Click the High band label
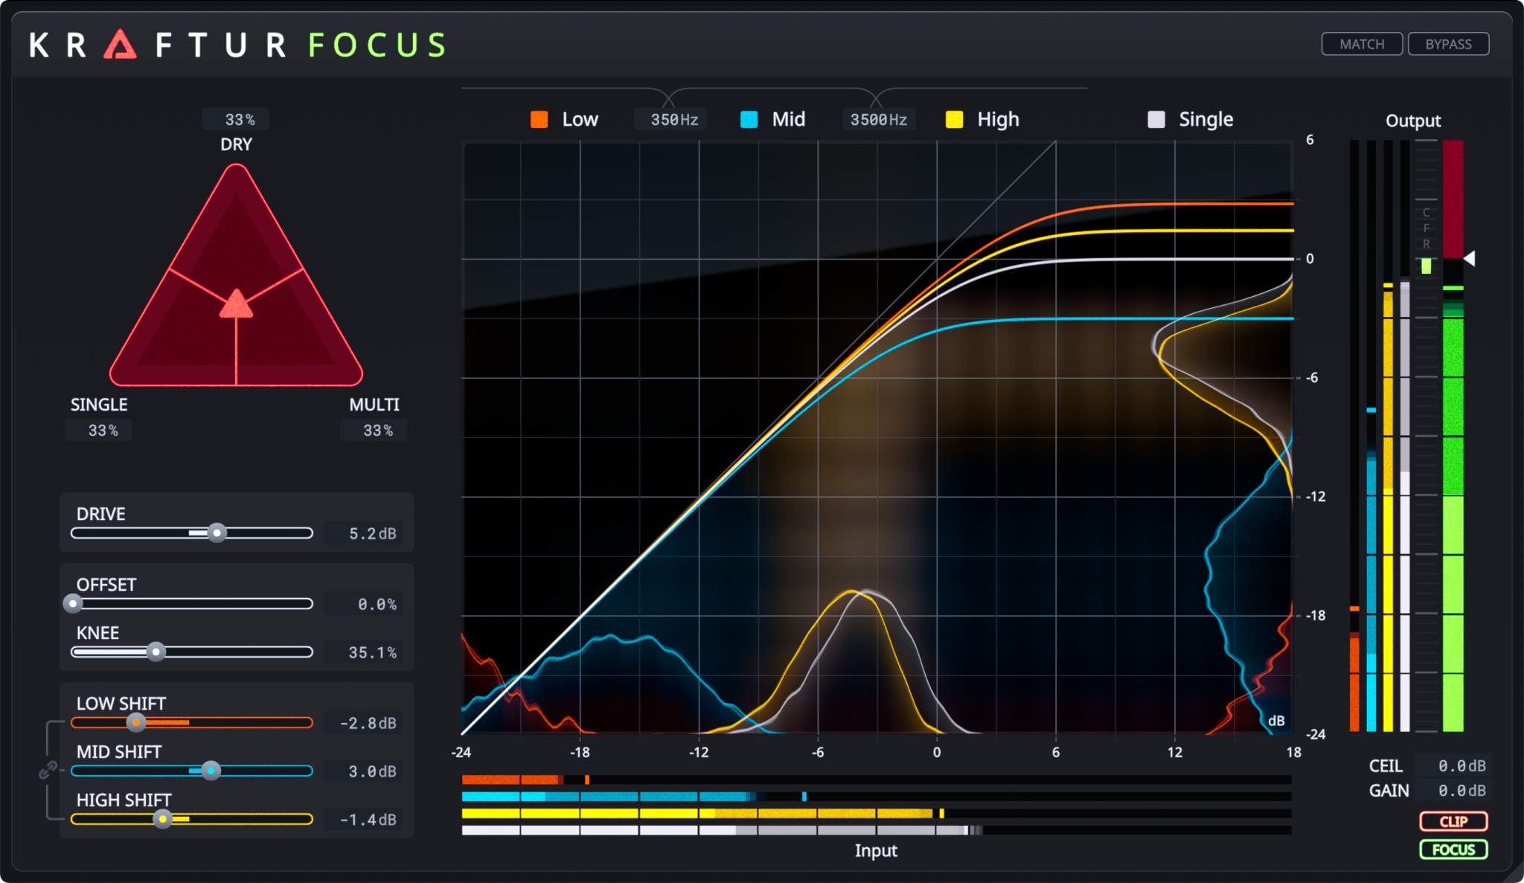This screenshot has height=883, width=1524. [x=998, y=119]
